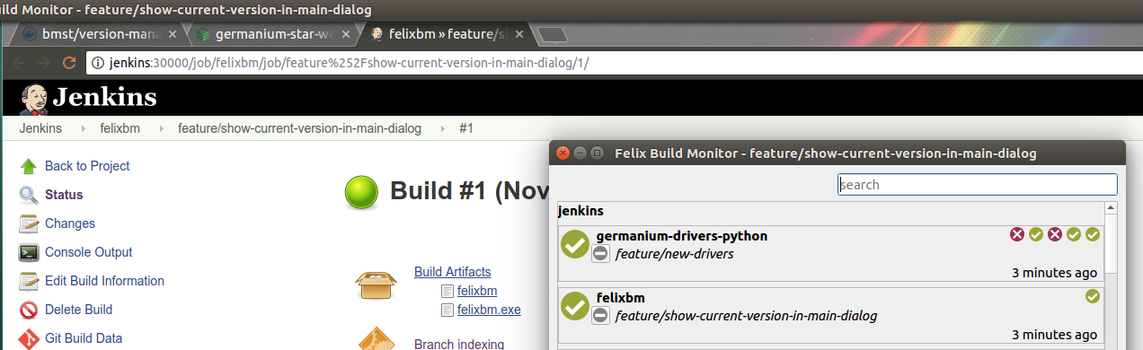Click the browser address bar URL
Viewport: 1143px width, 350px height.
click(x=349, y=63)
